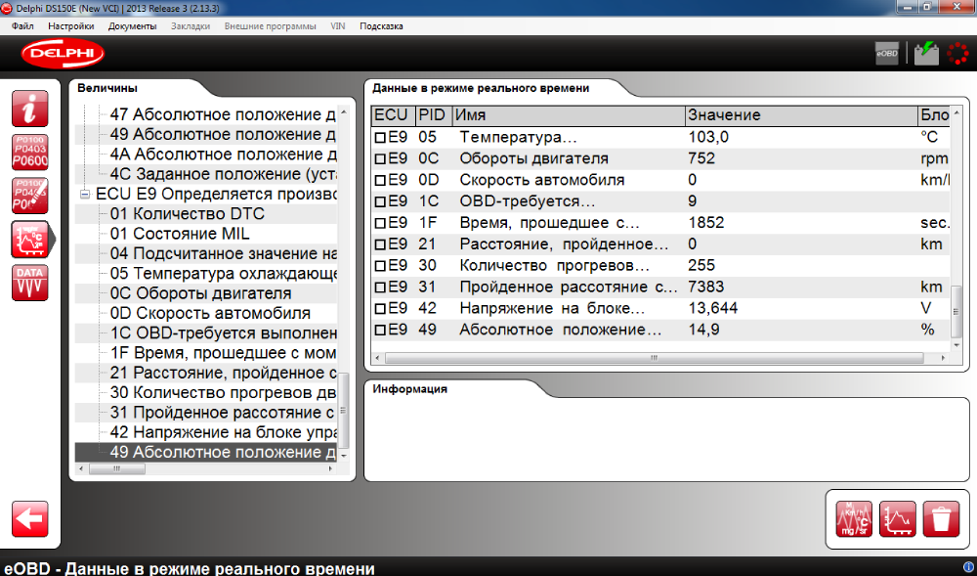Image resolution: width=977 pixels, height=576 pixels.
Task: Tick checkbox for PID 42 Напряжение на блоке
Action: point(380,309)
